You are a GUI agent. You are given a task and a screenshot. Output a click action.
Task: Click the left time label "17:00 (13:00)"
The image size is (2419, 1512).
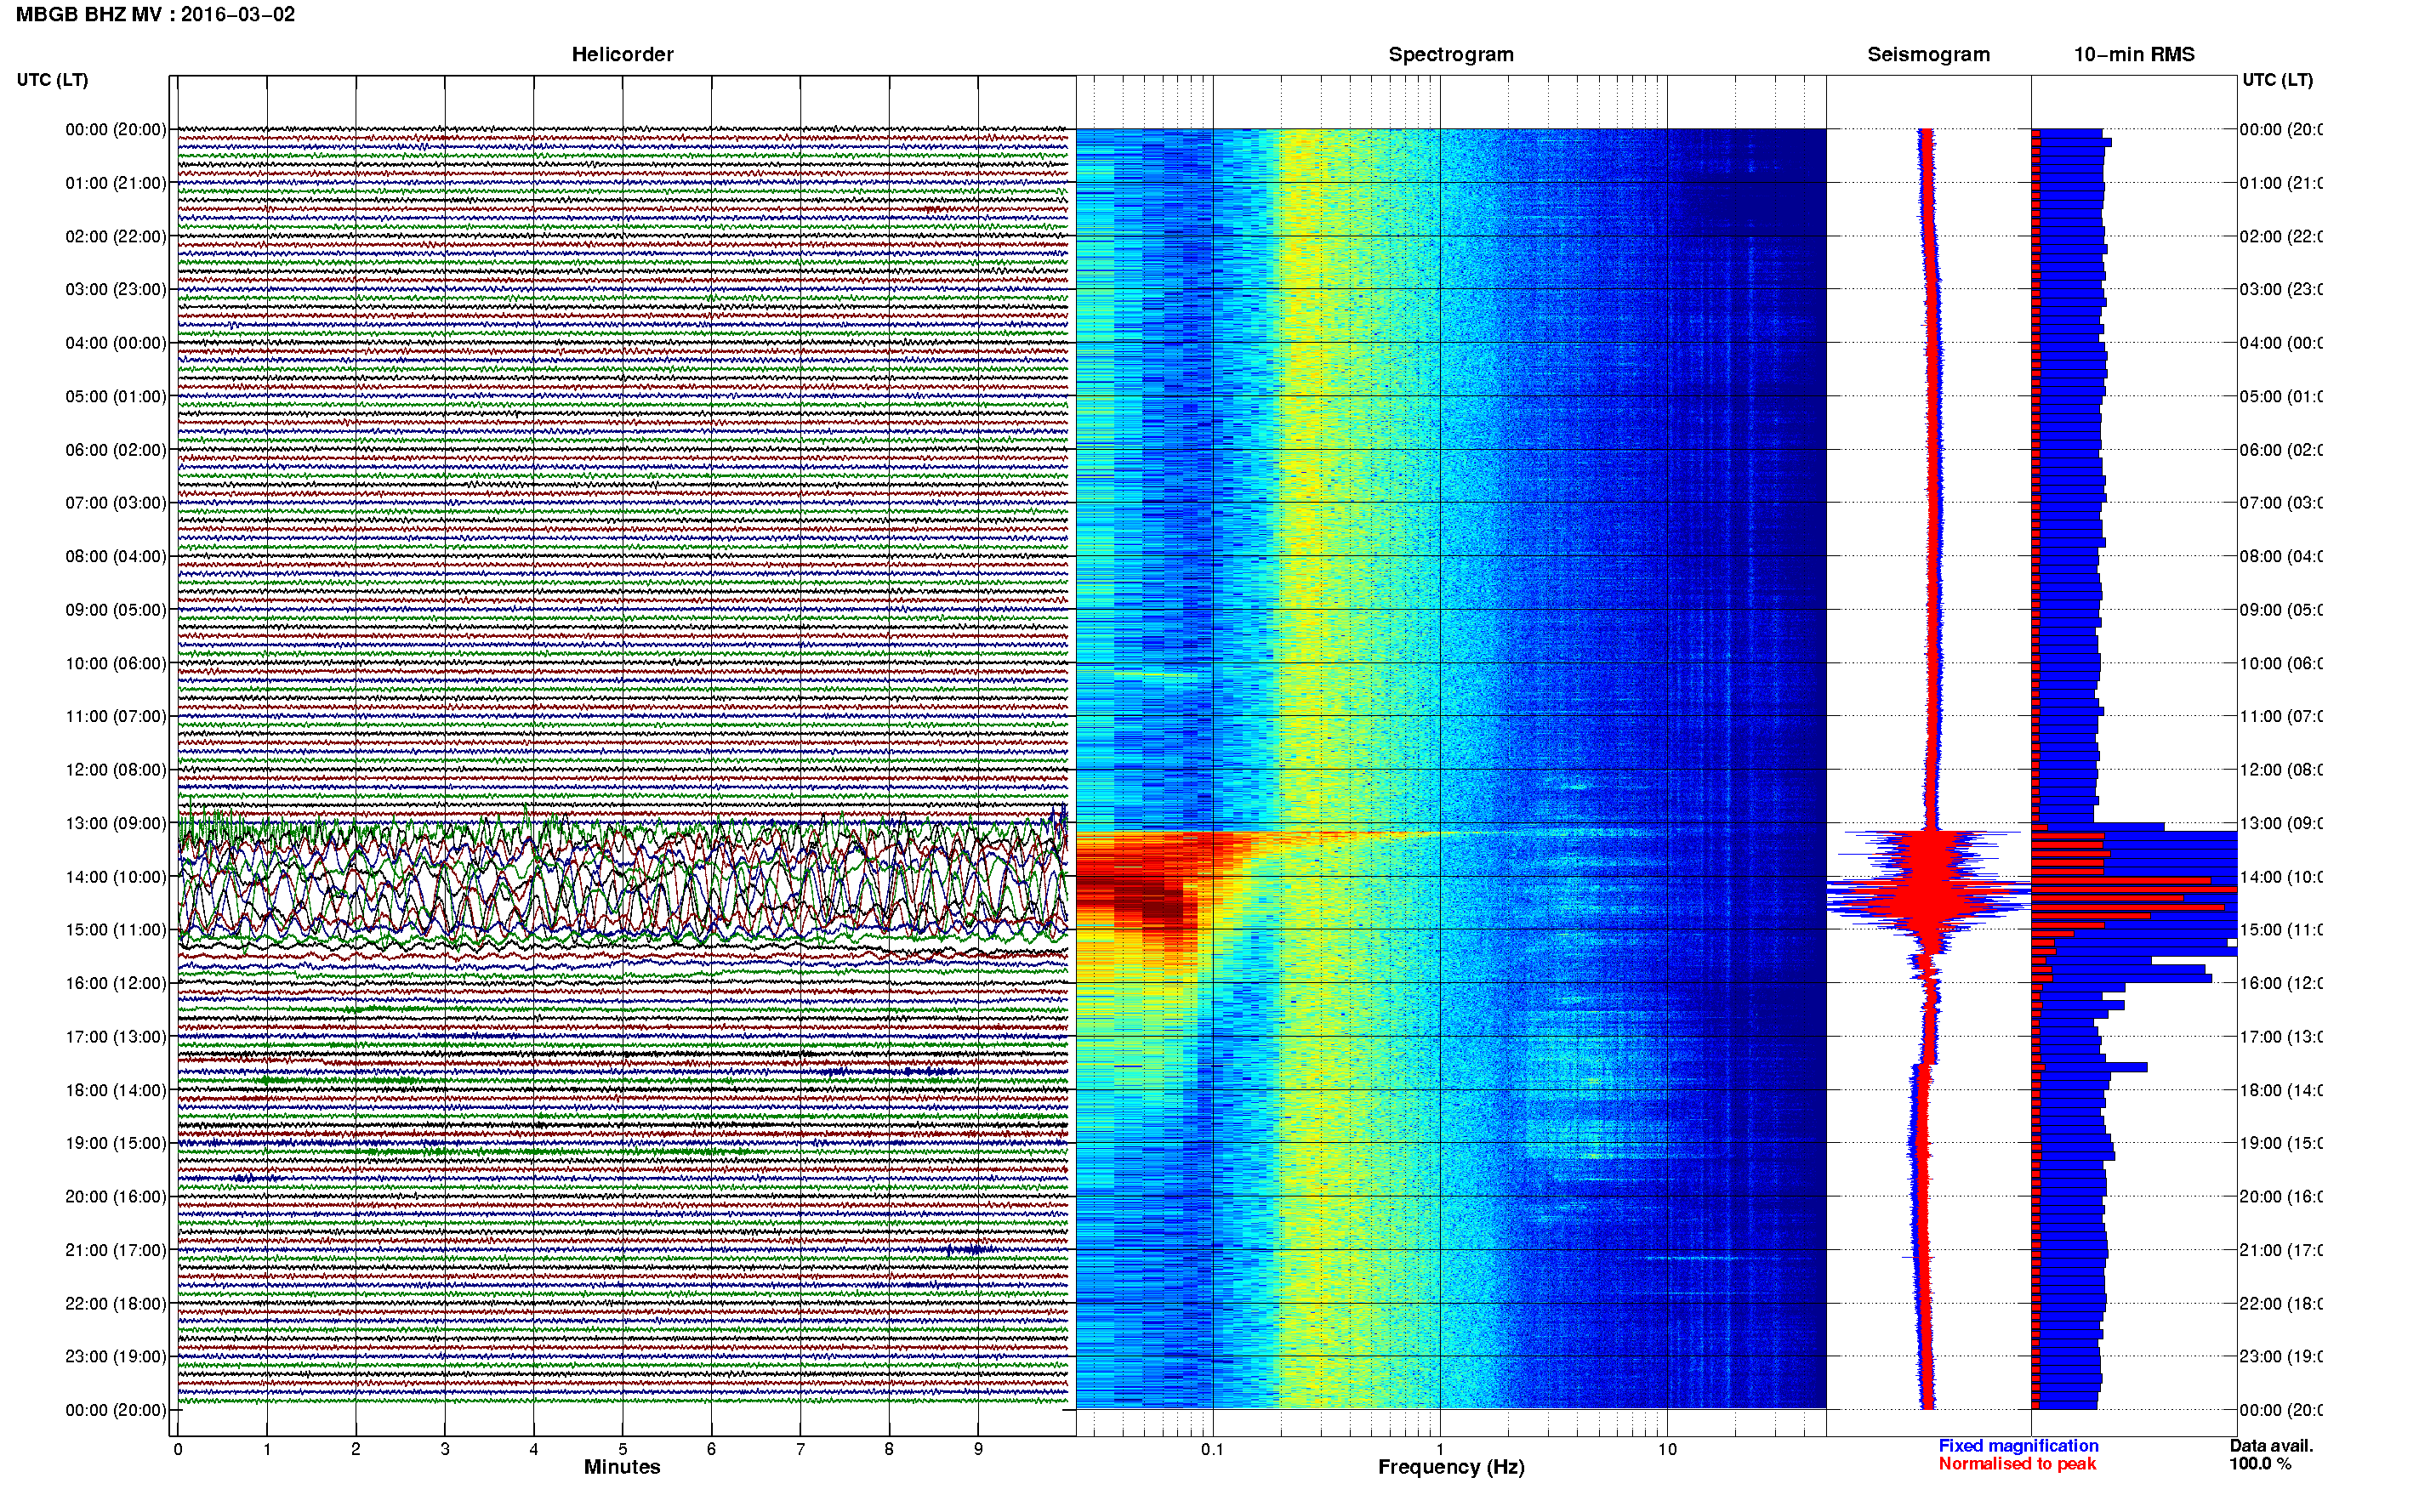point(116,1036)
